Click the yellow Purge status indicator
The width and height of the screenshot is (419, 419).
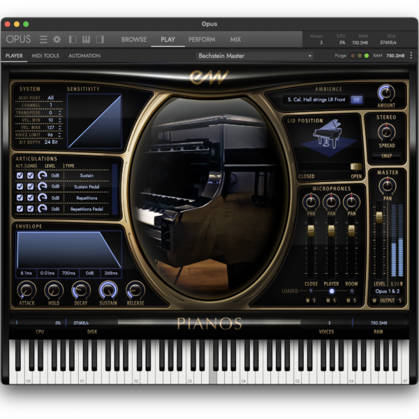coord(360,56)
